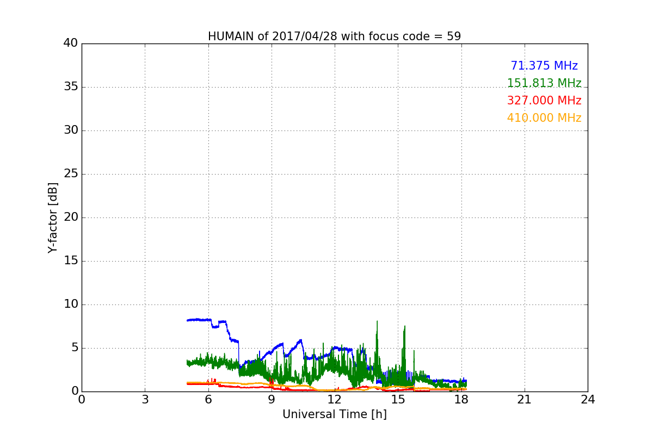This screenshot has height=435, width=653.
Task: Click x-axis tick label 18
Action: coord(461,400)
